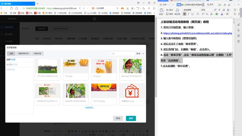Open the yikatong admin link in document
The image size is (242, 136).
point(198,33)
